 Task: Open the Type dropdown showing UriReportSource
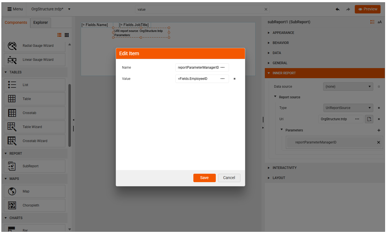click(x=348, y=108)
